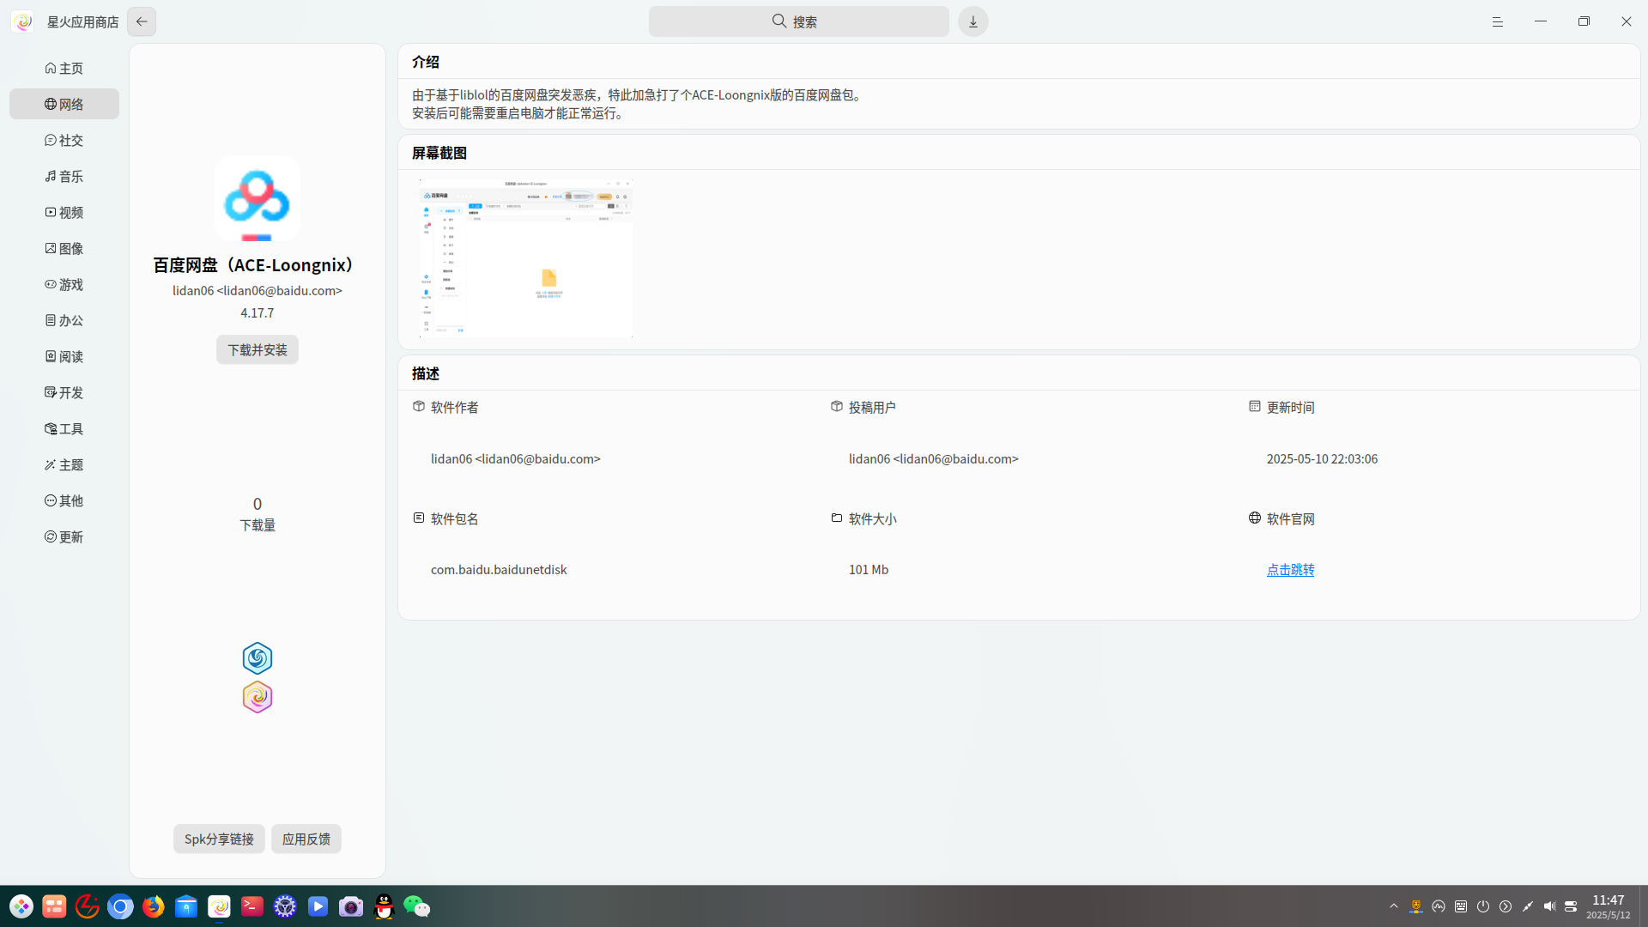This screenshot has width=1648, height=927.
Task: Open the 游戏 games category
Action: click(64, 284)
